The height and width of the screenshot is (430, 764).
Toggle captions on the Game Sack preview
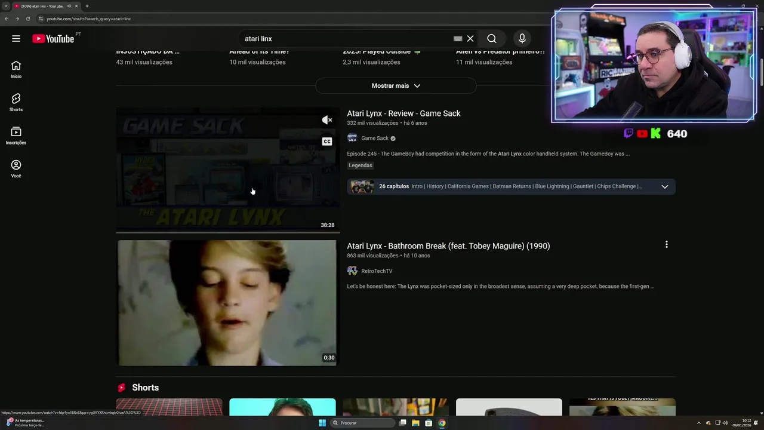pos(327,142)
